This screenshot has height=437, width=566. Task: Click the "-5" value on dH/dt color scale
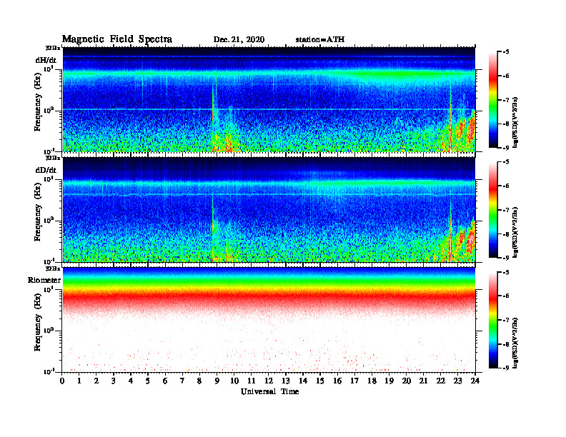[x=505, y=52]
